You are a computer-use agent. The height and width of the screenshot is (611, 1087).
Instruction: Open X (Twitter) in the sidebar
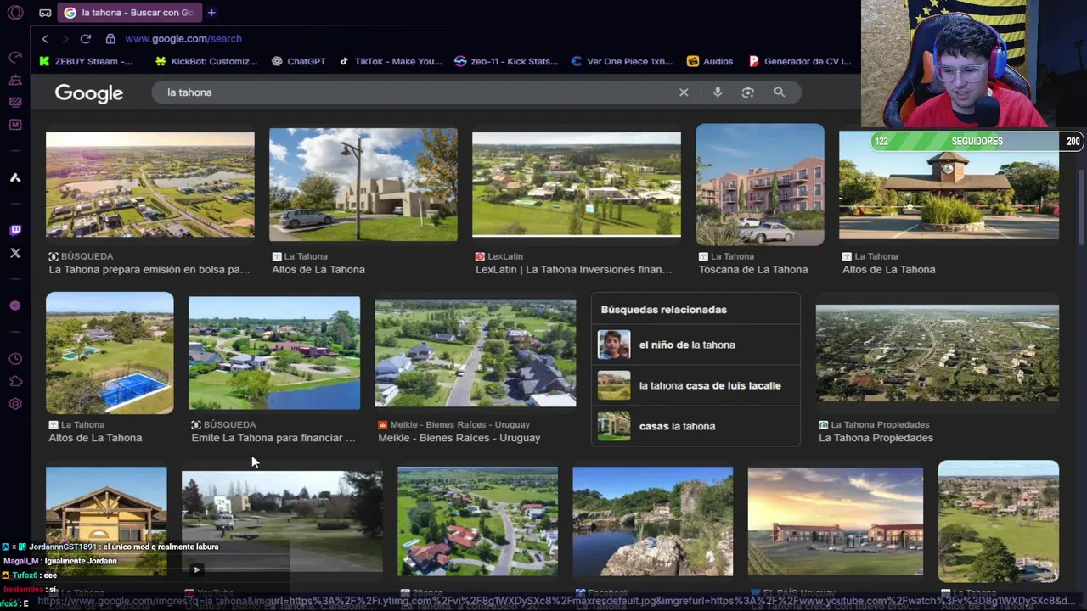point(15,253)
